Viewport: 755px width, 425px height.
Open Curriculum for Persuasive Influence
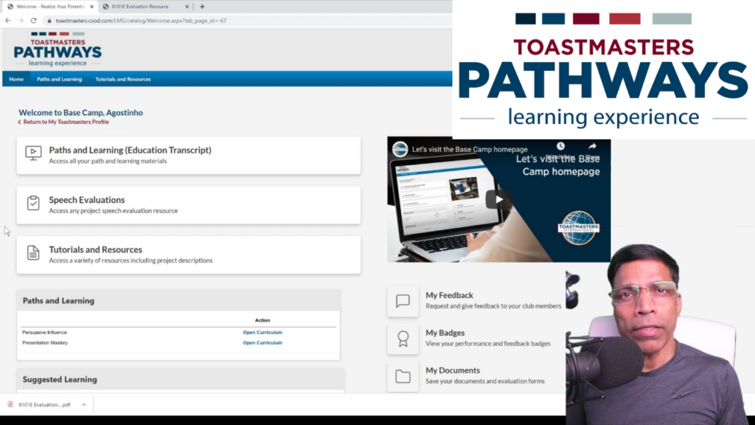tap(262, 333)
